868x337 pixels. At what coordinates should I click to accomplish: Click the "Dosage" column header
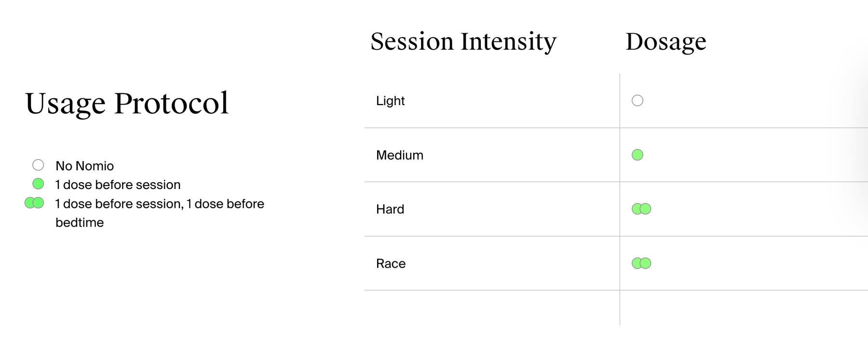point(665,41)
